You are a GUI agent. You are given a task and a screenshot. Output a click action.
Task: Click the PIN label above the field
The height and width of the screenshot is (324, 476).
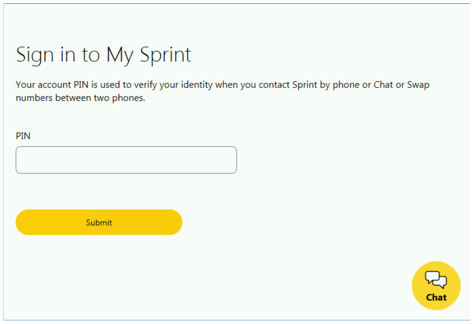click(x=23, y=136)
